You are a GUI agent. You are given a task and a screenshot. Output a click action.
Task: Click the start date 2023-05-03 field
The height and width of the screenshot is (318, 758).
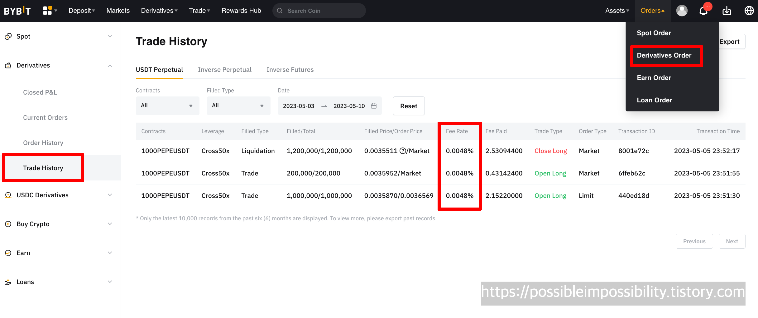[299, 106]
